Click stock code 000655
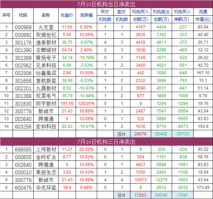Screen dimensions: 213x199 pos(23,157)
